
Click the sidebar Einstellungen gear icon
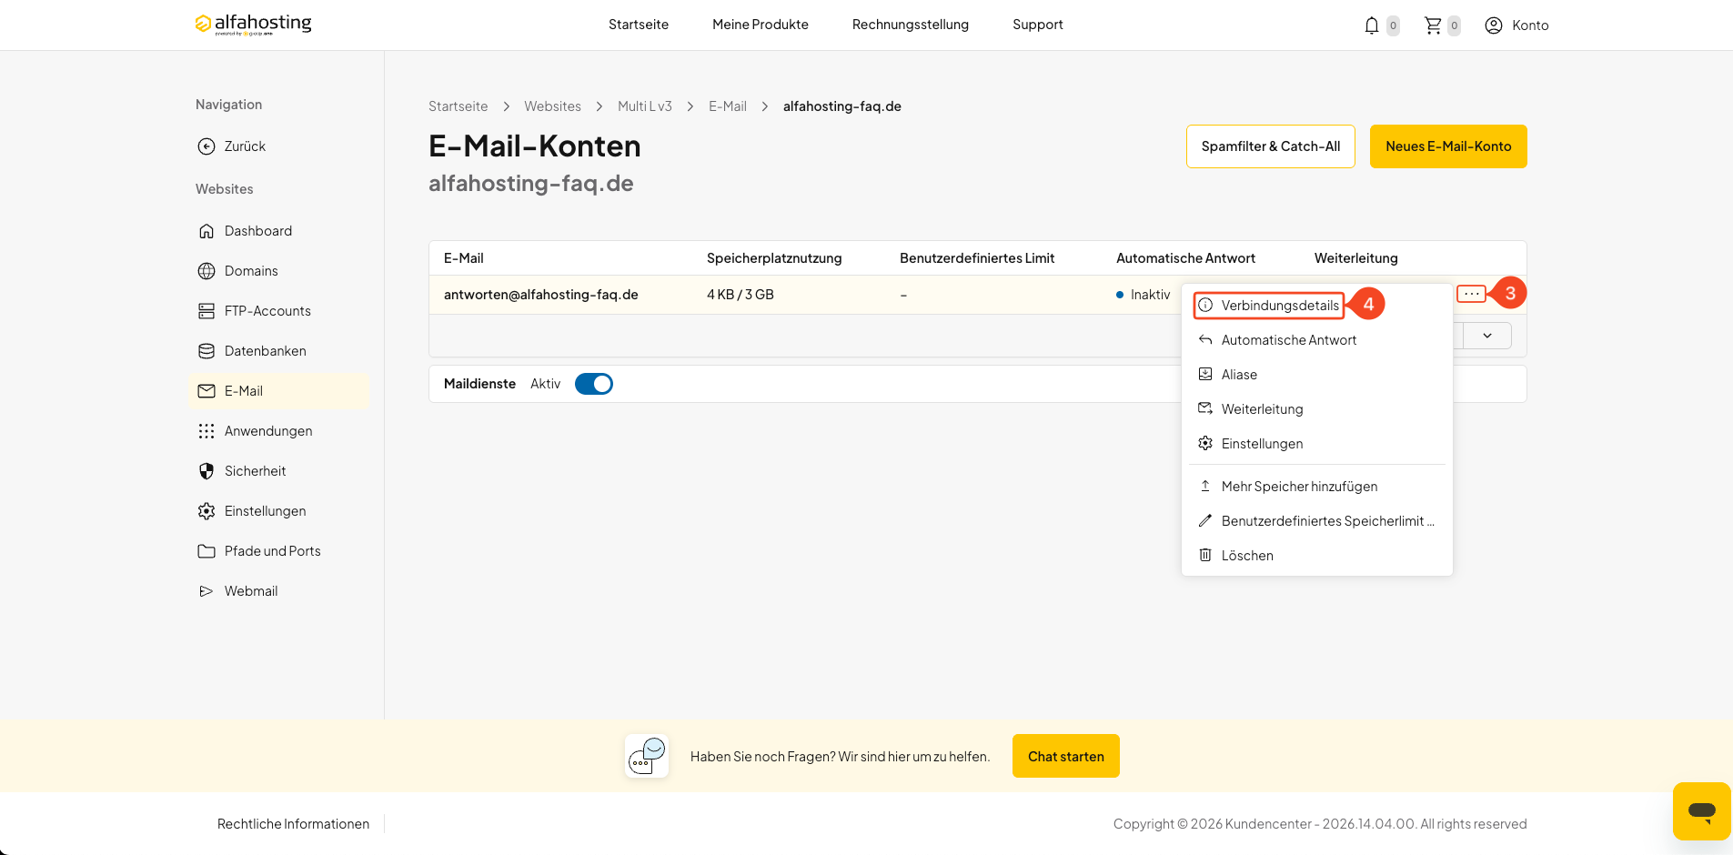(x=207, y=511)
